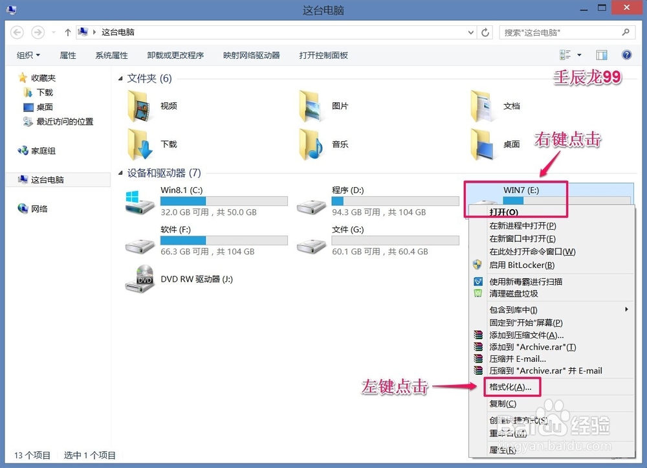Go forward with the forward arrow button
Screen dimensions: 647x468
point(38,32)
